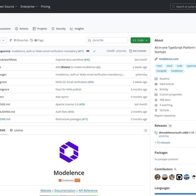Switch to the License tab in readme
This screenshot has height=196, width=196.
pos(16,130)
